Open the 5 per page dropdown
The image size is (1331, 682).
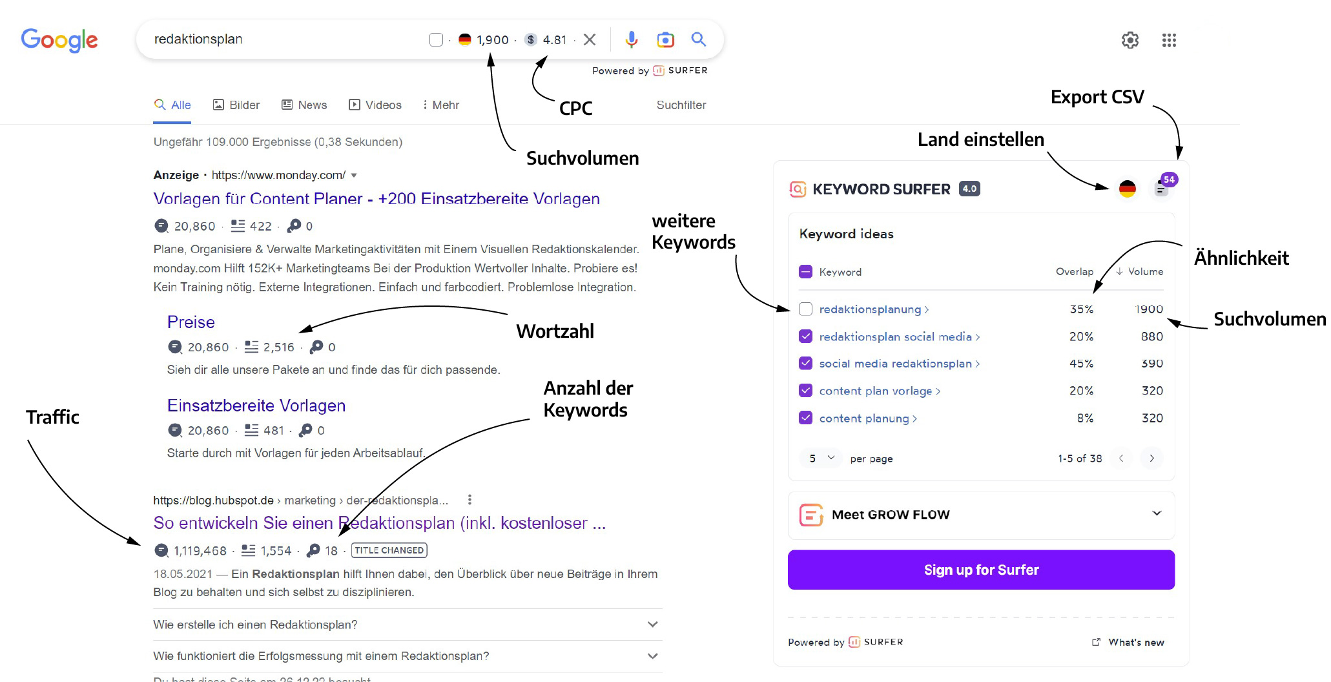point(821,458)
